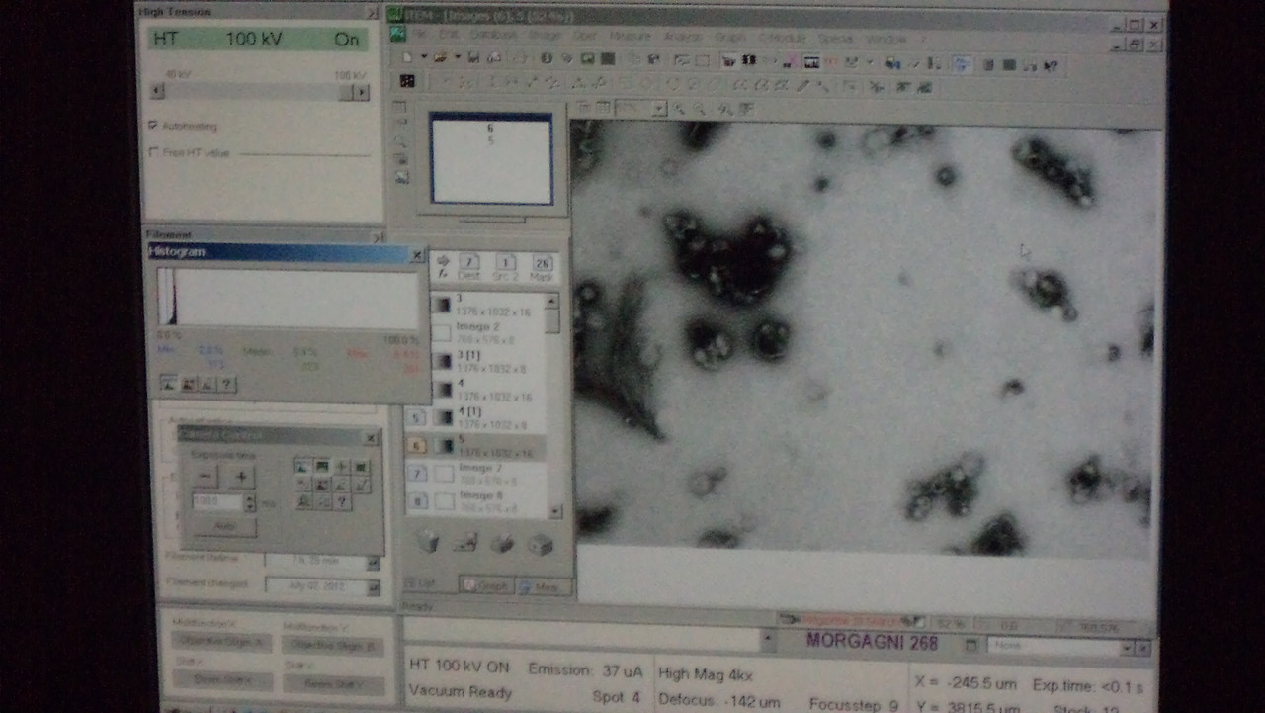Open dropdown right of MORGAGNI 268

(1126, 647)
